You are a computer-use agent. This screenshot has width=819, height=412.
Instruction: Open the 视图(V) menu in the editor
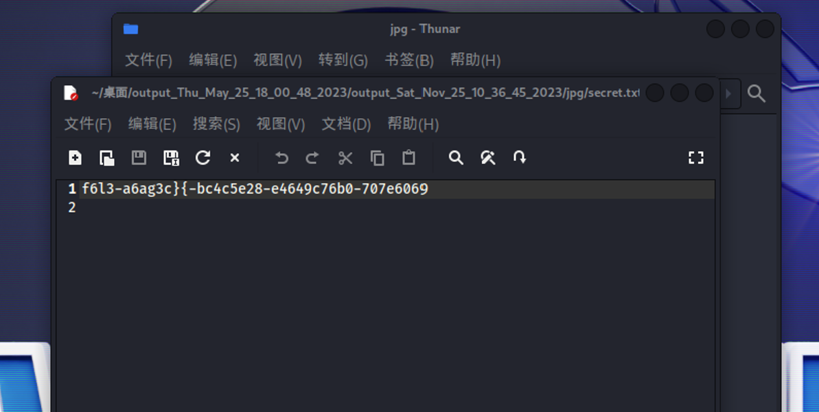(x=281, y=124)
